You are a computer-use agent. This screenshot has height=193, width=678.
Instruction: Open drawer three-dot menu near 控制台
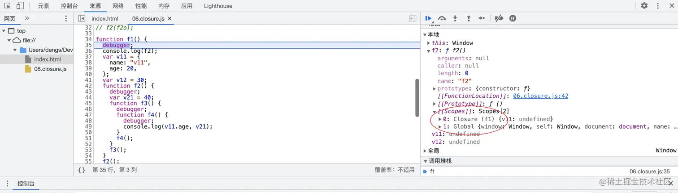pos(7,184)
